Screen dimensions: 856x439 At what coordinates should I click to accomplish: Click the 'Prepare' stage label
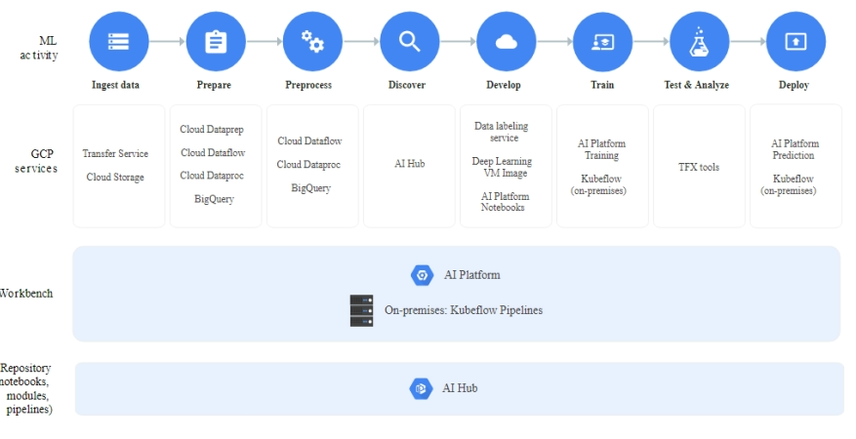pyautogui.click(x=214, y=85)
